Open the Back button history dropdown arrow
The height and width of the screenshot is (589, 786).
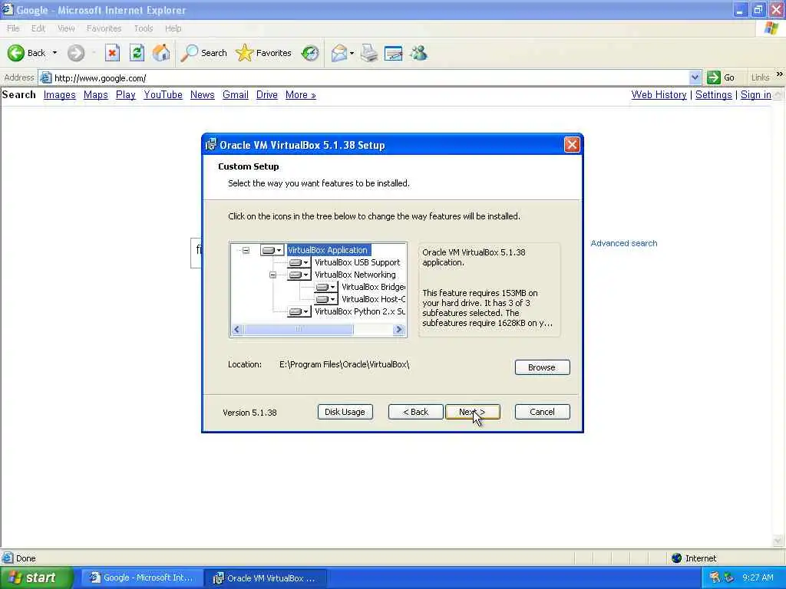click(x=54, y=53)
